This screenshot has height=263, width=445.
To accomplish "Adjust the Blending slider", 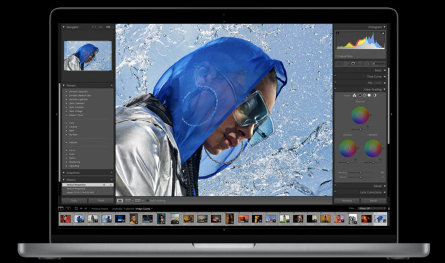I will pyautogui.click(x=361, y=173).
